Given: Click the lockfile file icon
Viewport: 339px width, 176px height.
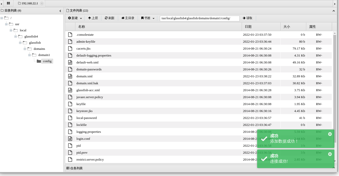Looking at the screenshot, I should (70, 125).
